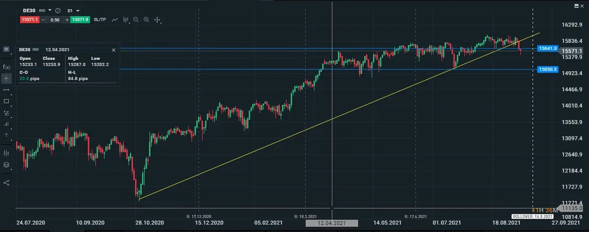
Task: Click the share chart icon
Action: point(6,182)
